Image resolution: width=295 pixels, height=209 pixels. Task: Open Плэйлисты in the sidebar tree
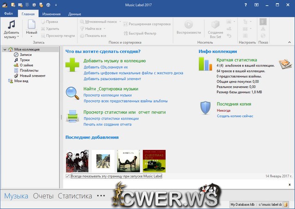tap(29, 71)
